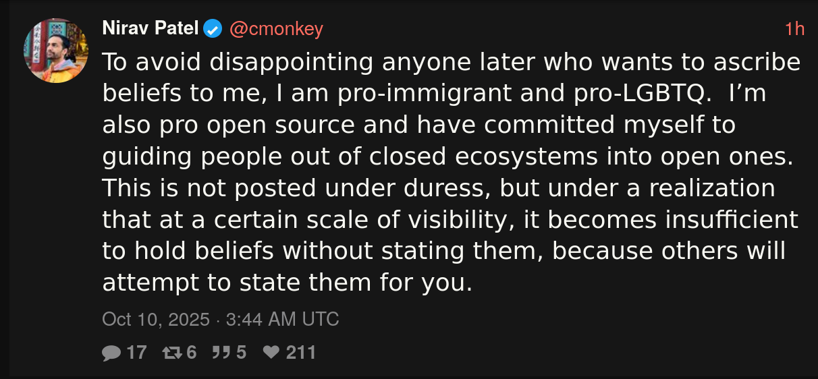Open the 1h relative timestamp link
Image resolution: width=818 pixels, height=379 pixels.
[794, 29]
